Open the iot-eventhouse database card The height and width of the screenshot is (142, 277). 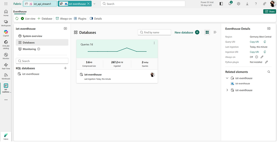coord(93,75)
